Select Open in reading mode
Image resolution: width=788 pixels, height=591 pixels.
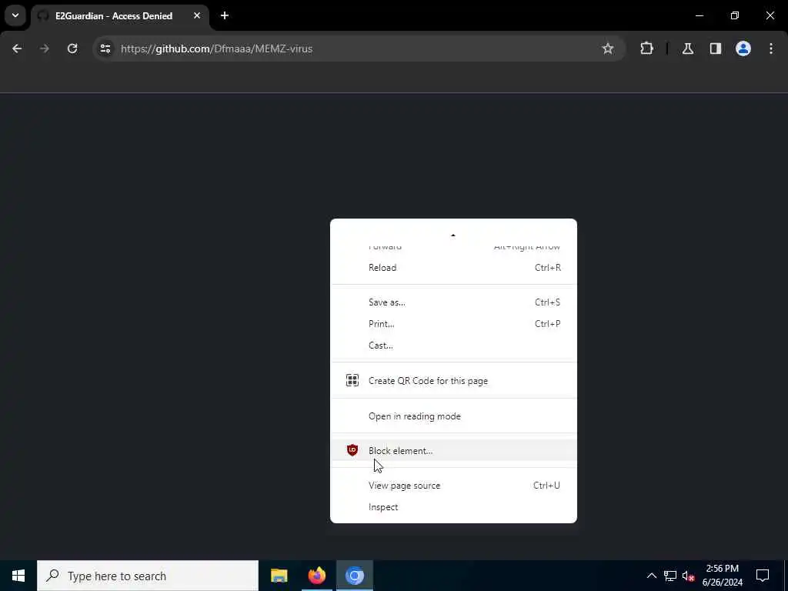453,416
